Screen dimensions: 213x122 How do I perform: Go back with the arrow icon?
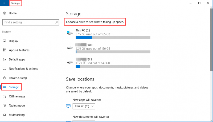pos(5,3)
